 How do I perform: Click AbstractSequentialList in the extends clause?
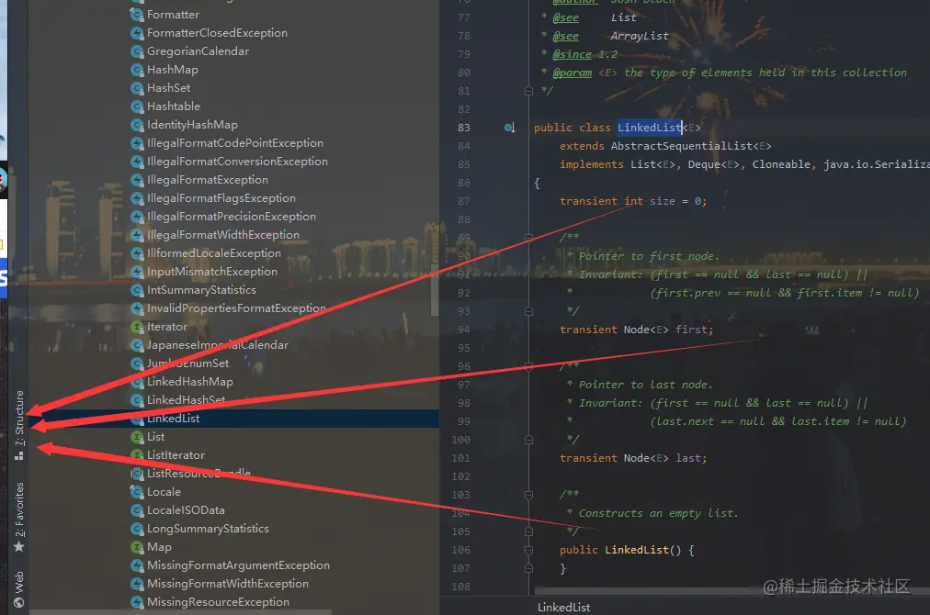682,146
